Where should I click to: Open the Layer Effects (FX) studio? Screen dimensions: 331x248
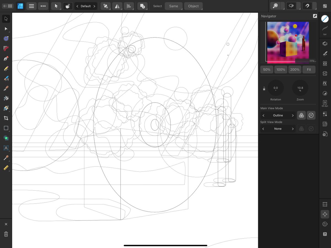click(325, 83)
